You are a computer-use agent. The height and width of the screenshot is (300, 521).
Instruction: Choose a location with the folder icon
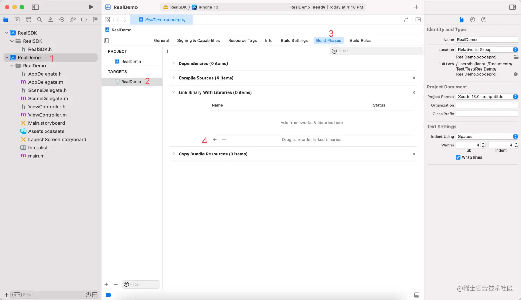(516, 57)
